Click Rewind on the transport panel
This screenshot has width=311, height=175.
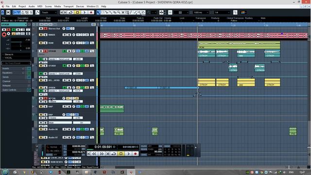94,154
